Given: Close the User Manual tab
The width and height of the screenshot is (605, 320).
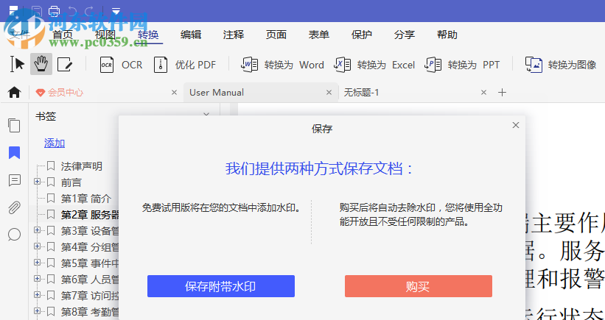Looking at the screenshot, I should point(329,93).
